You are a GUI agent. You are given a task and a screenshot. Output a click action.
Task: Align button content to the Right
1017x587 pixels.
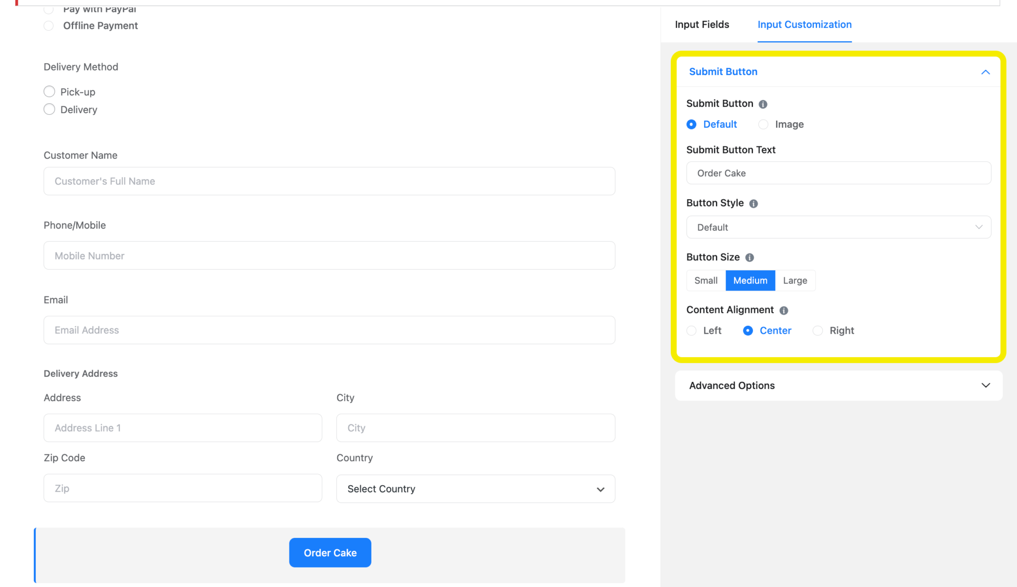(818, 330)
